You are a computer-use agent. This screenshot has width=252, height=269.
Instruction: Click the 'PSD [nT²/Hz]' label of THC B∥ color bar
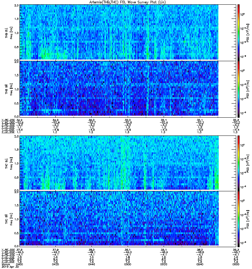coord(248,219)
